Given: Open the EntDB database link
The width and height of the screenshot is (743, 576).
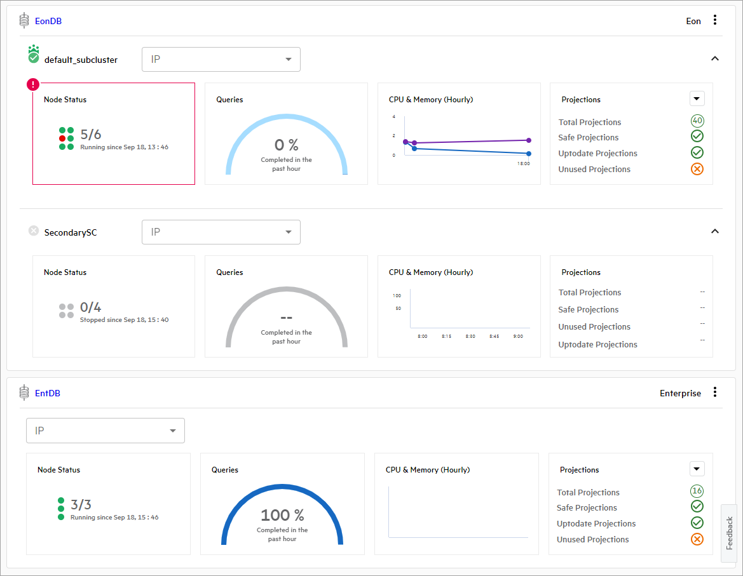Looking at the screenshot, I should [x=48, y=393].
